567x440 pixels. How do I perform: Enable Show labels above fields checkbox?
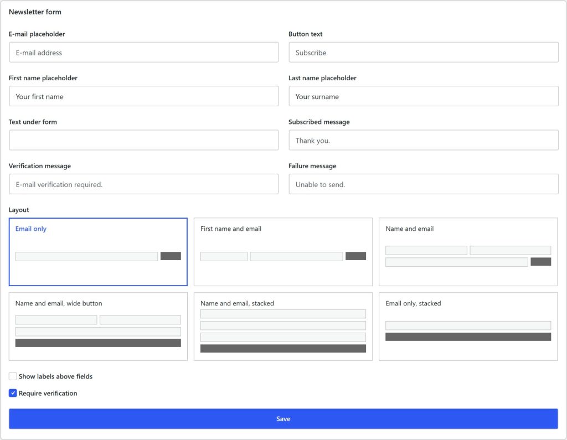(x=13, y=376)
